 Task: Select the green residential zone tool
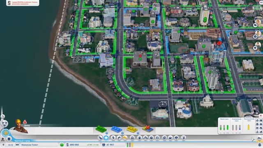(x=101, y=129)
